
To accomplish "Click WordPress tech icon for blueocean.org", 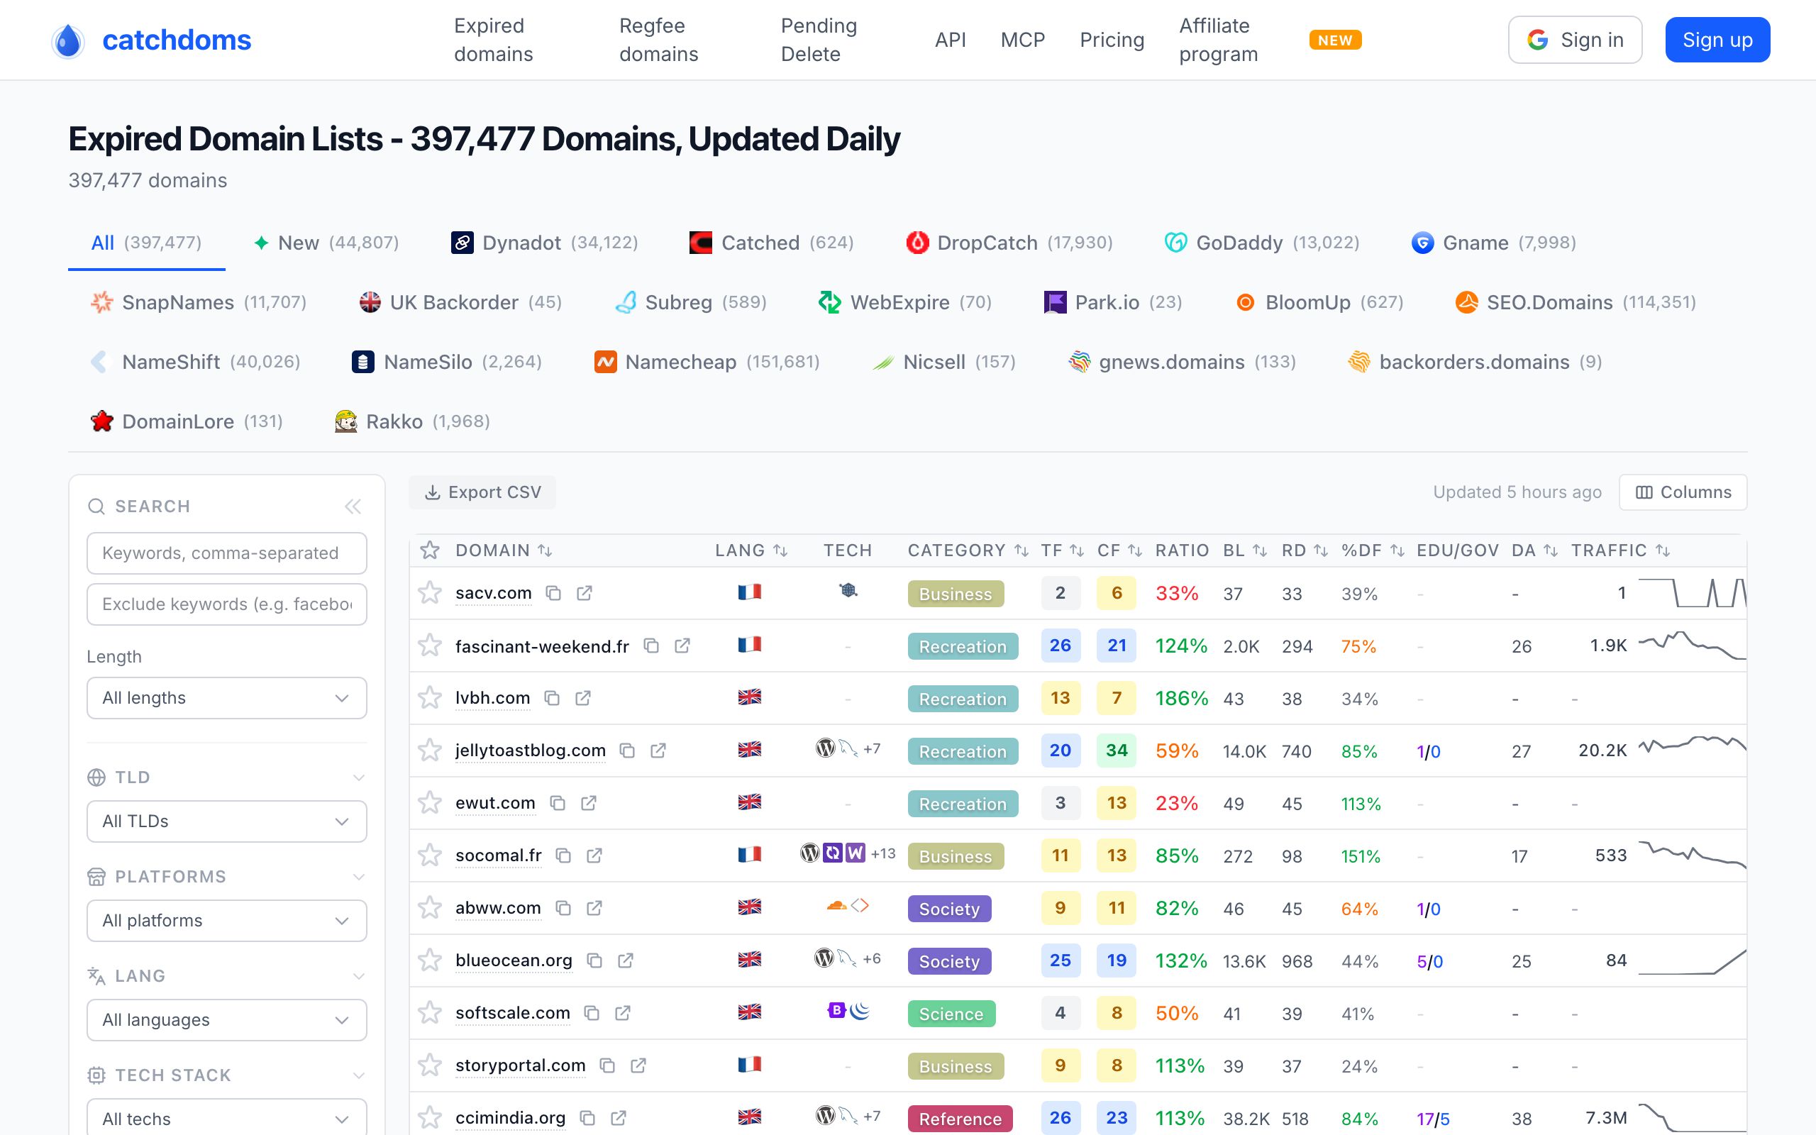I will pos(825,958).
